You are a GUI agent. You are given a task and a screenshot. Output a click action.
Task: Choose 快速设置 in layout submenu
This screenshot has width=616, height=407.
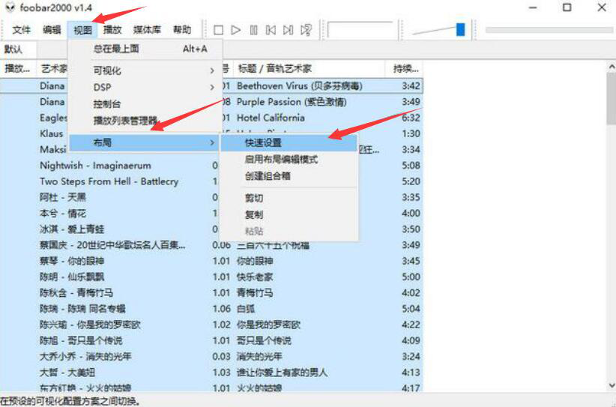(289, 142)
